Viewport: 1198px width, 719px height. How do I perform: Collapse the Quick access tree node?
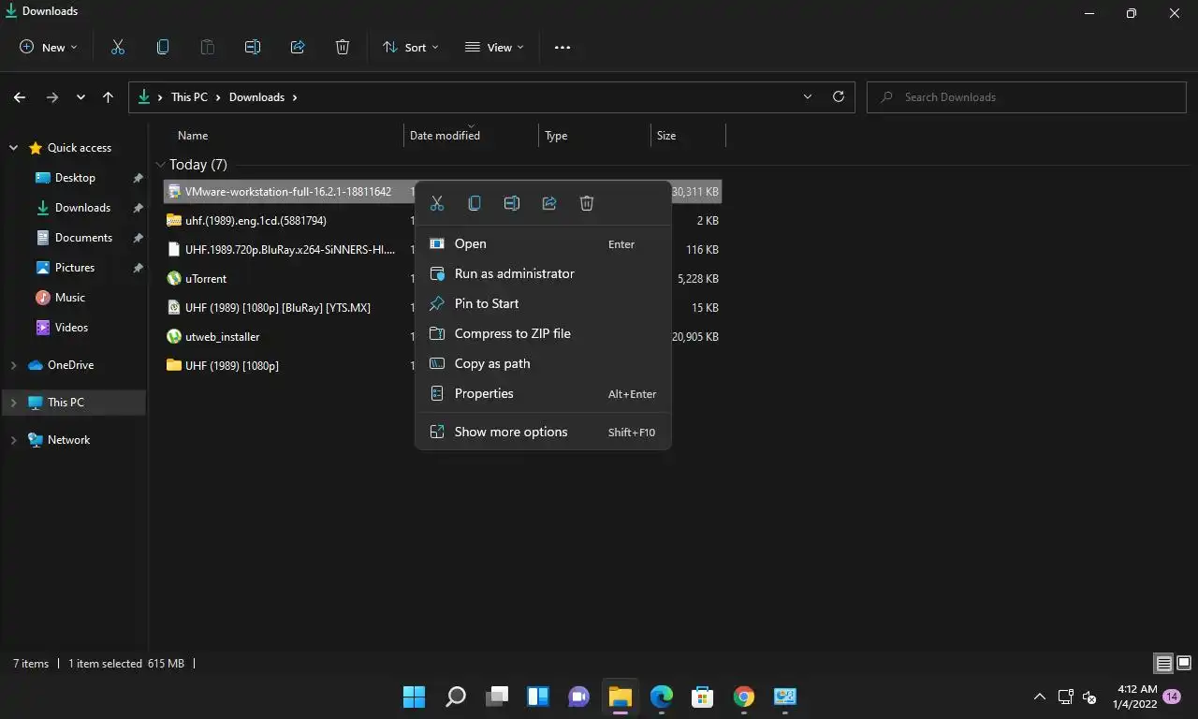(x=13, y=148)
